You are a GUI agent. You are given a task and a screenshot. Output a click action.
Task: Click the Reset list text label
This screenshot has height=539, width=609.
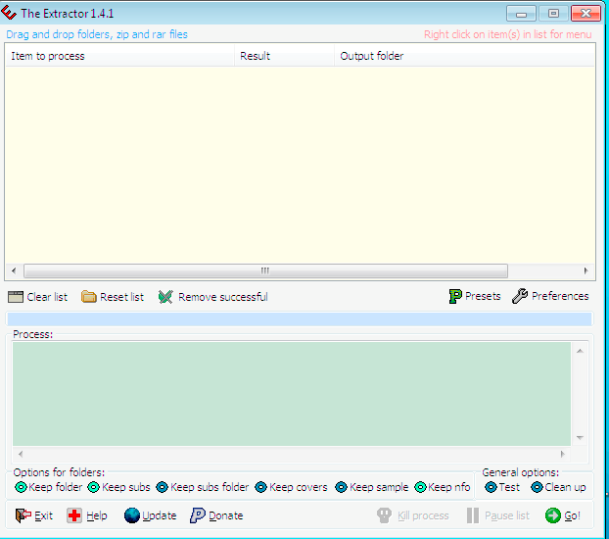122,297
